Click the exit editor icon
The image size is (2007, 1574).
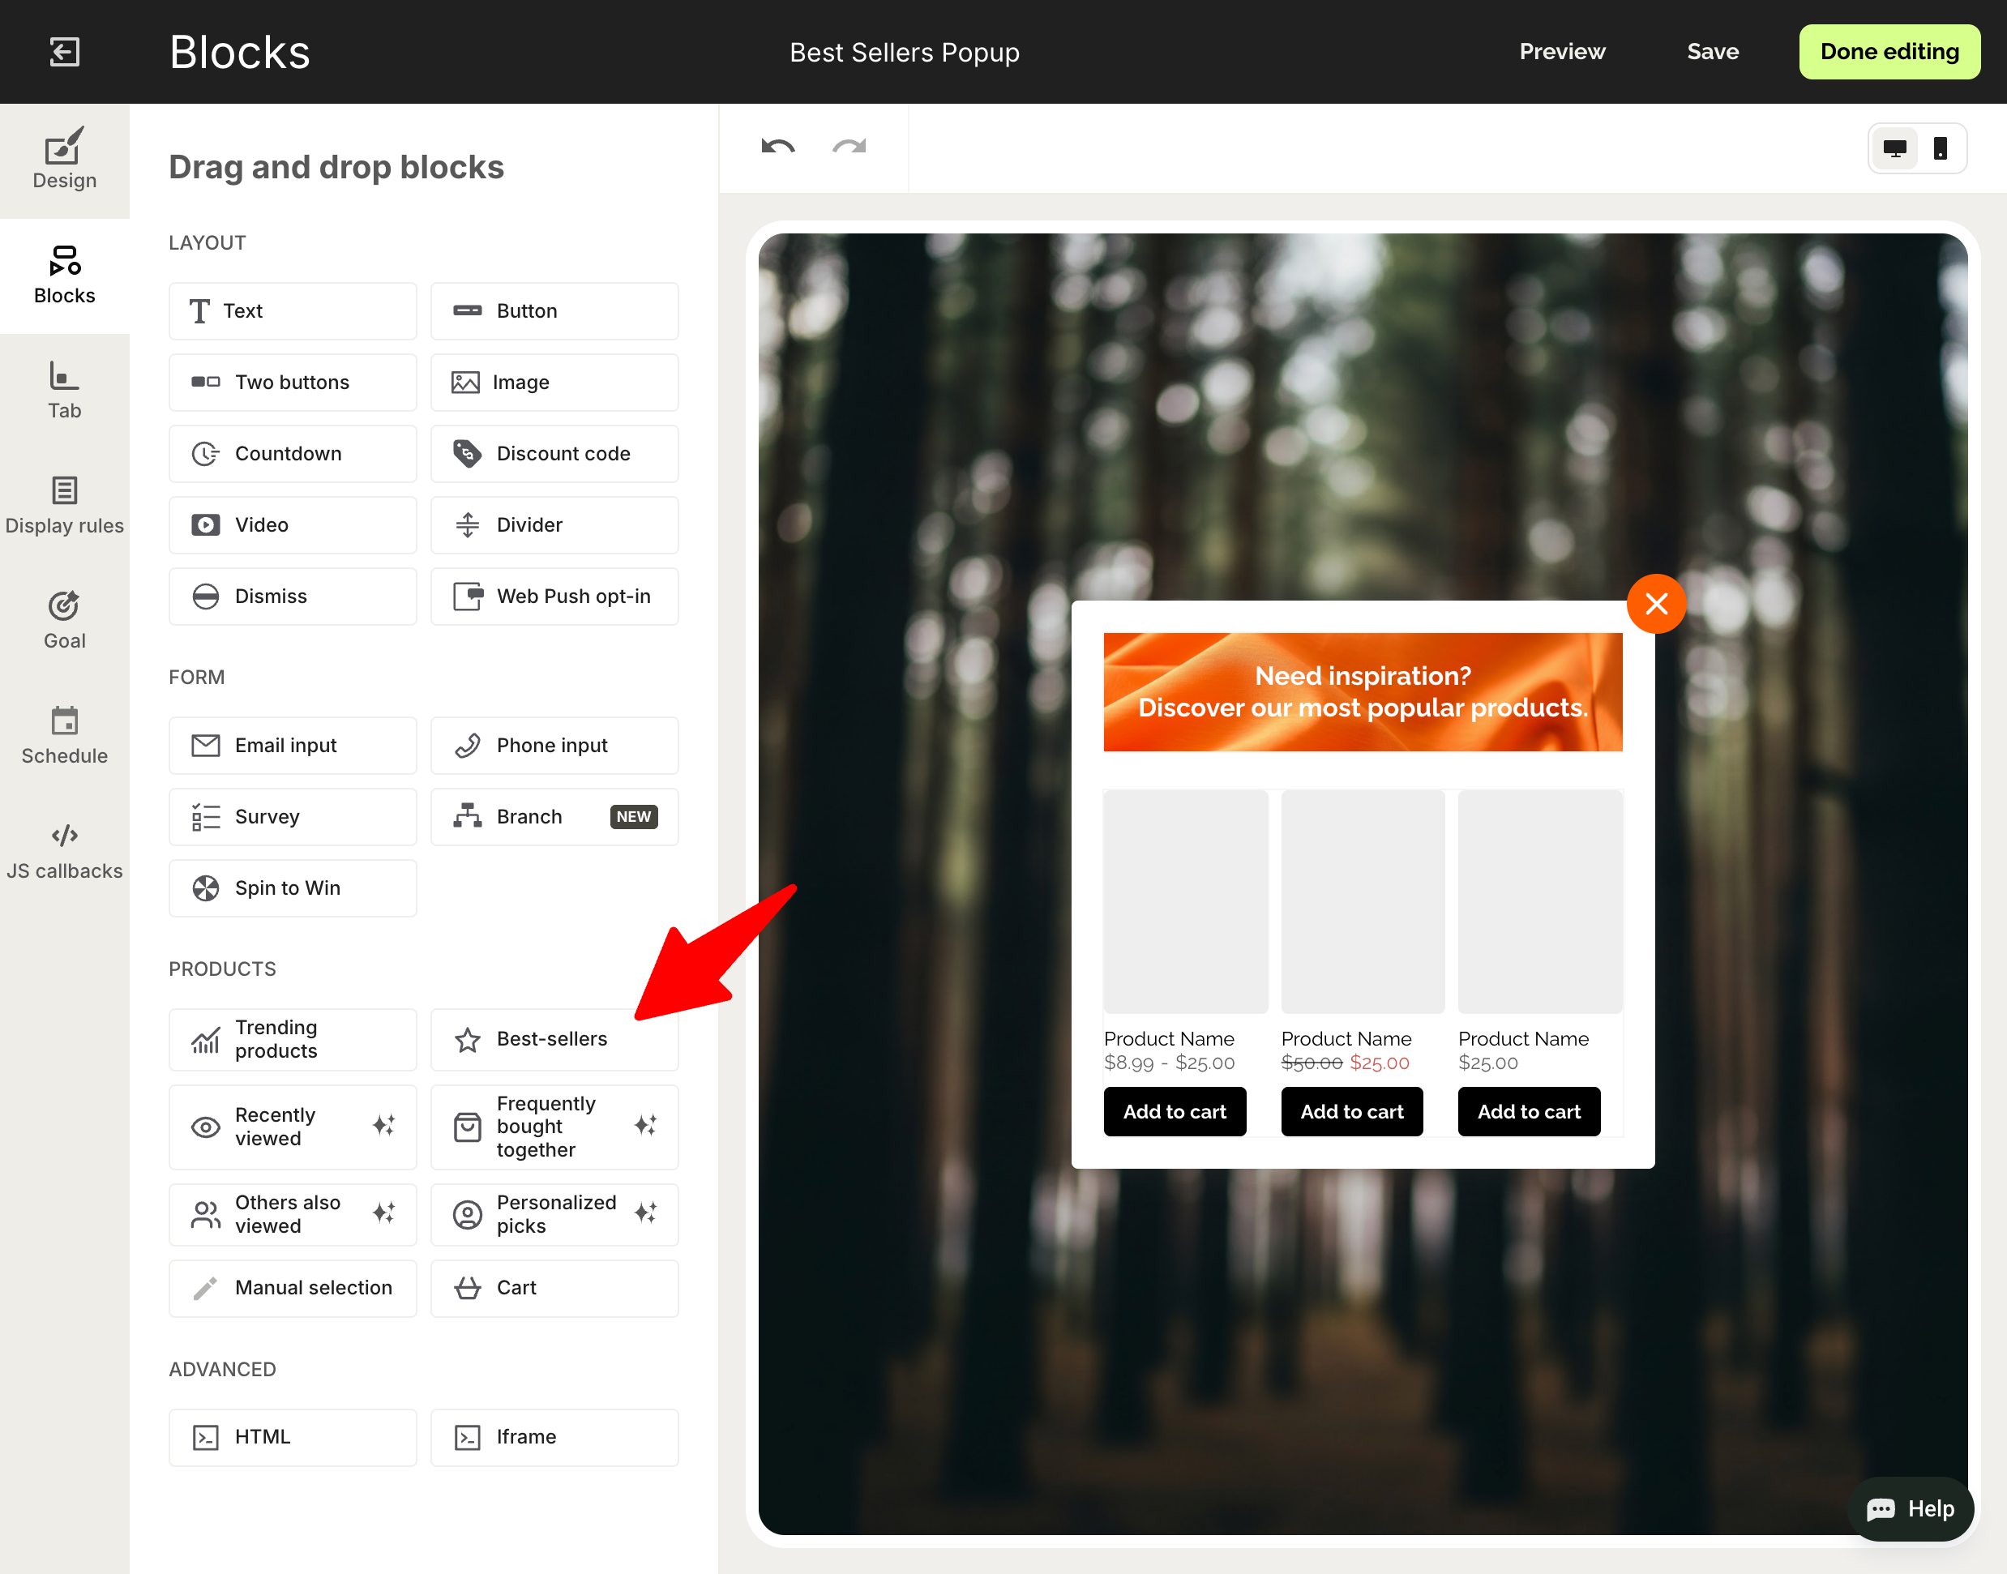click(63, 52)
